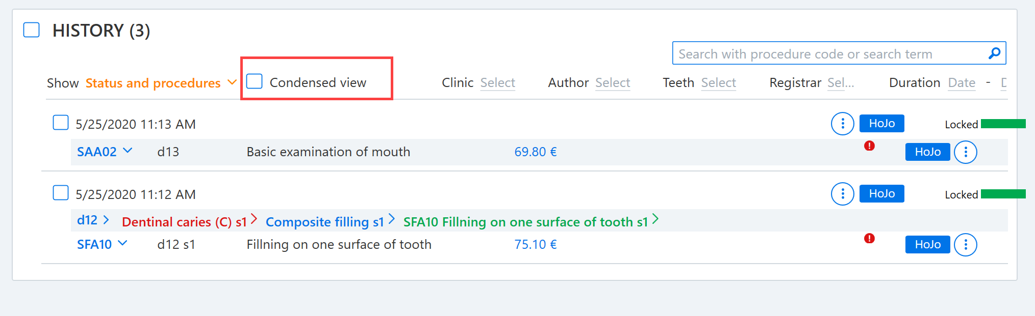Open the Clinic Select filter
Viewport: 1035px width, 316px height.
tap(497, 83)
